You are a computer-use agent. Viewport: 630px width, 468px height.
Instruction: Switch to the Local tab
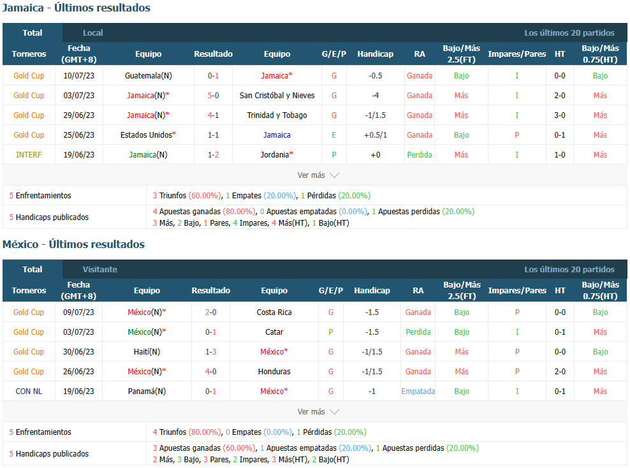93,33
